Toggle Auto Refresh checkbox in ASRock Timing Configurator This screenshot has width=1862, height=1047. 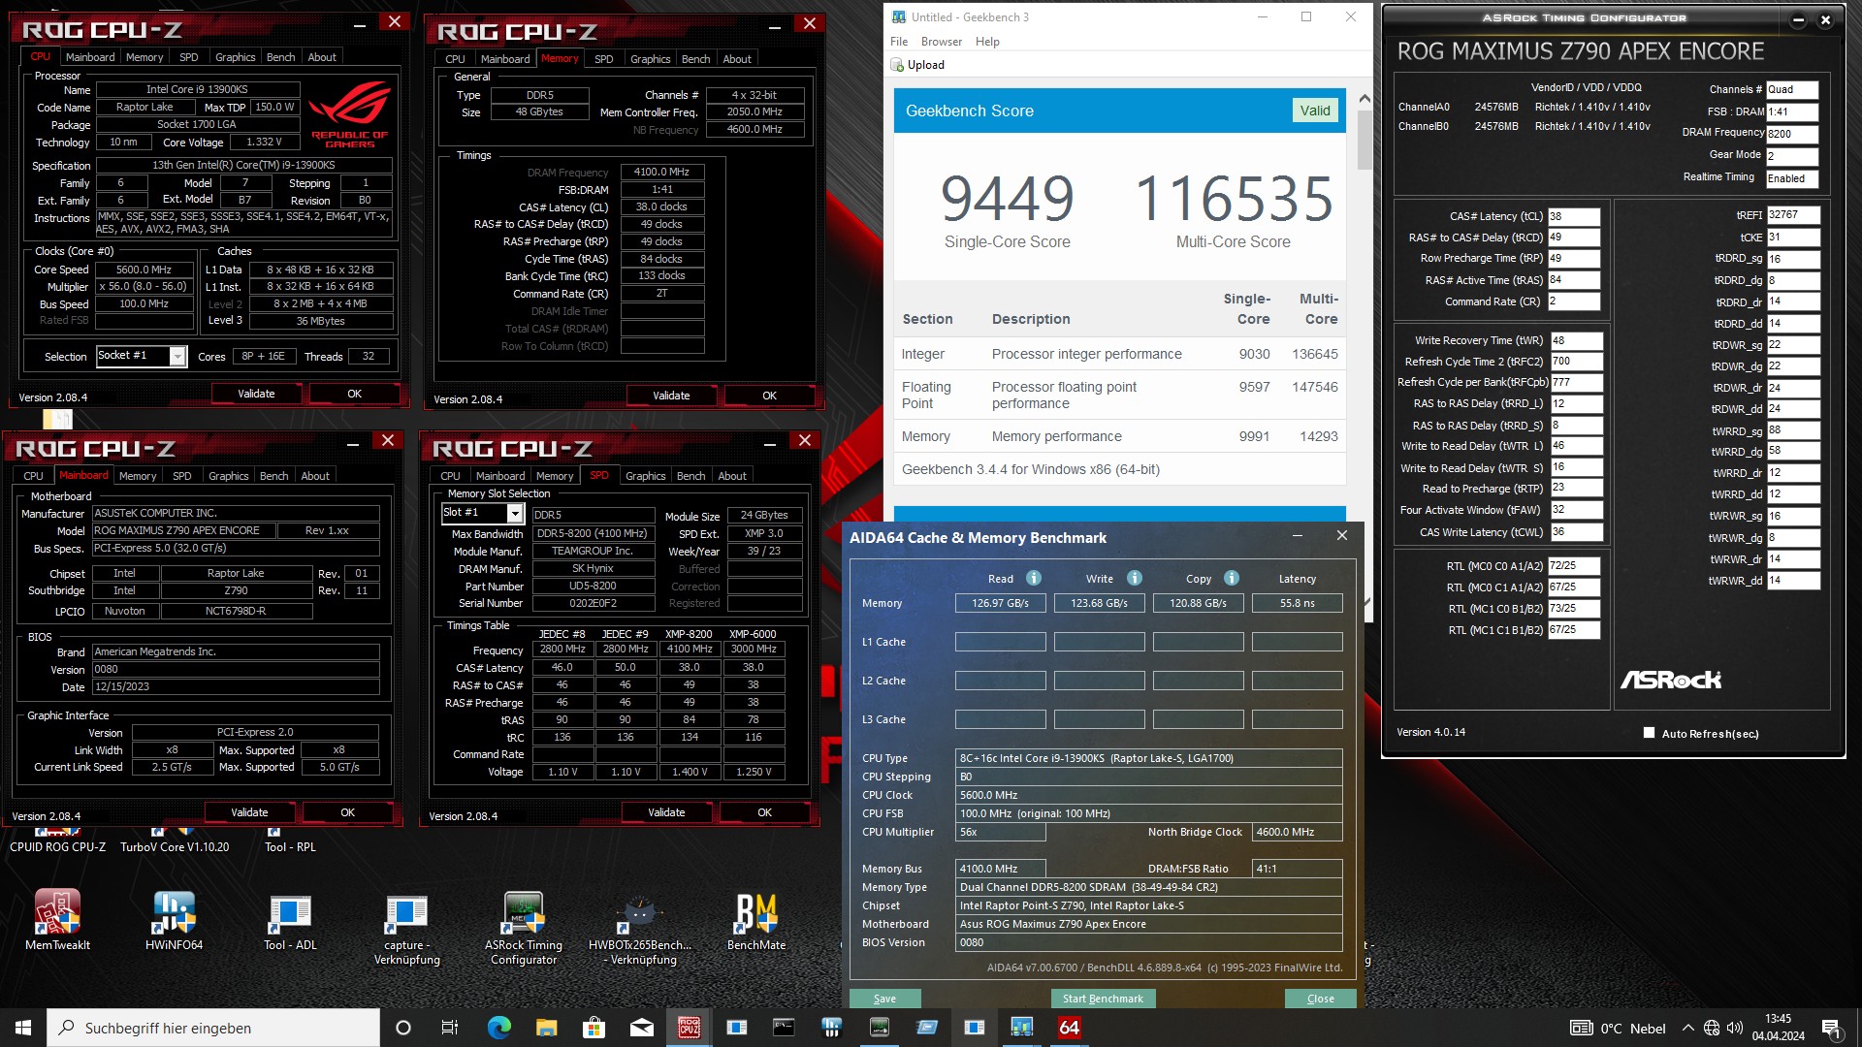tap(1649, 733)
